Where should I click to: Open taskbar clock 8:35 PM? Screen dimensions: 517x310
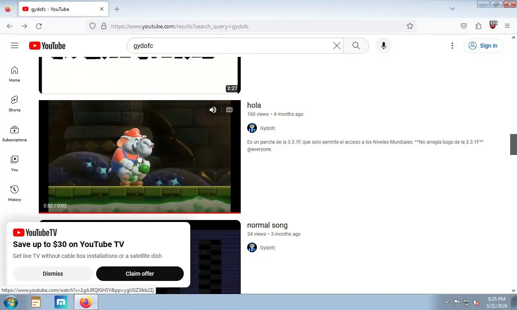(x=496, y=302)
